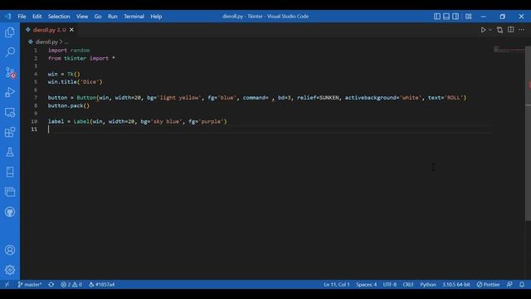Click 'import random' on line 1
Viewport: 531px width, 299px height.
[69, 50]
